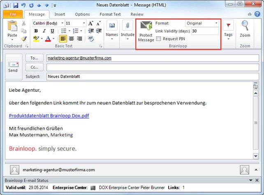Expand the Paste options arrow
Screen dimensions: 264x195
point(12,40)
